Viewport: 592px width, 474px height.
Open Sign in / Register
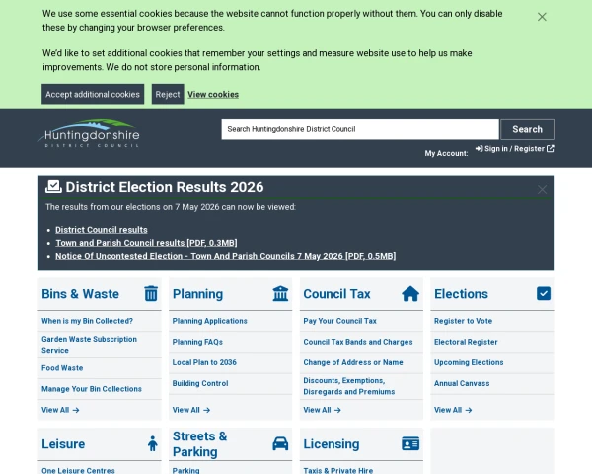tap(515, 149)
